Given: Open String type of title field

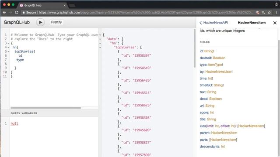Looking at the screenshot, I should (x=211, y=119).
